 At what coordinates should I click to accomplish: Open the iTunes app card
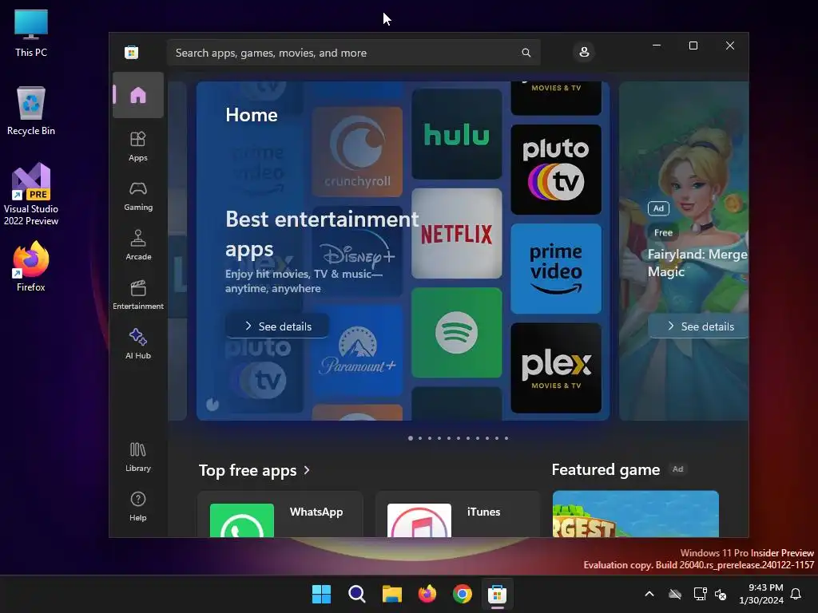click(x=458, y=514)
